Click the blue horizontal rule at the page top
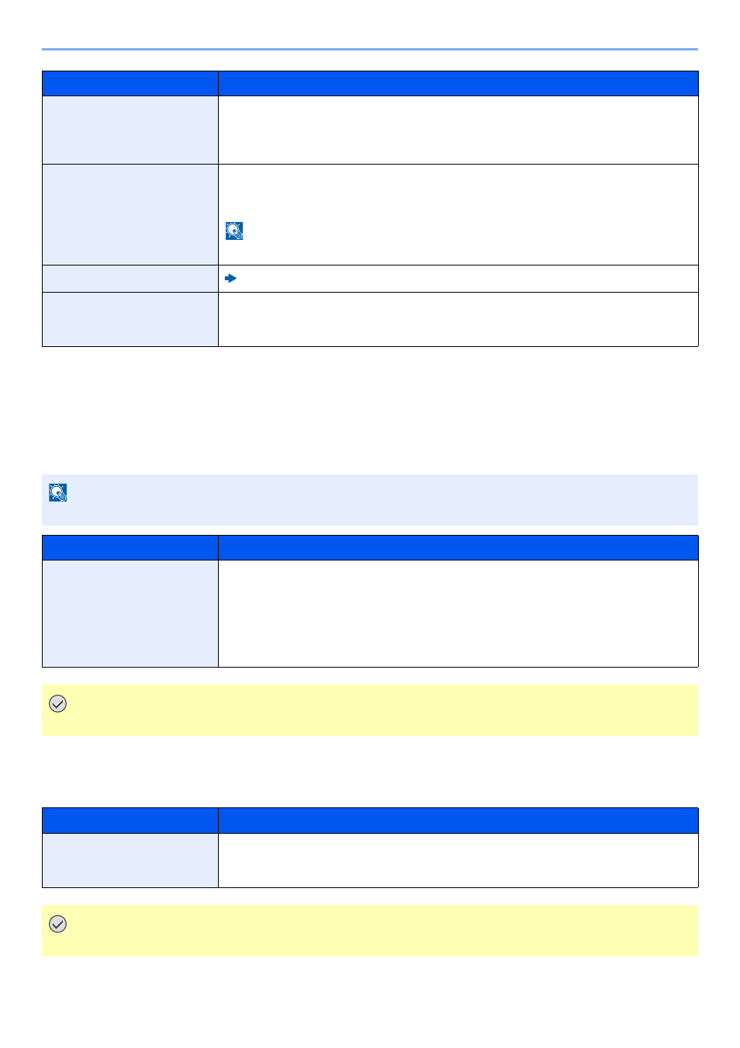 [370, 50]
